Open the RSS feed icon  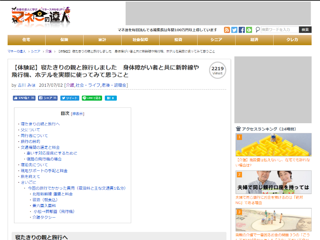(227, 30)
